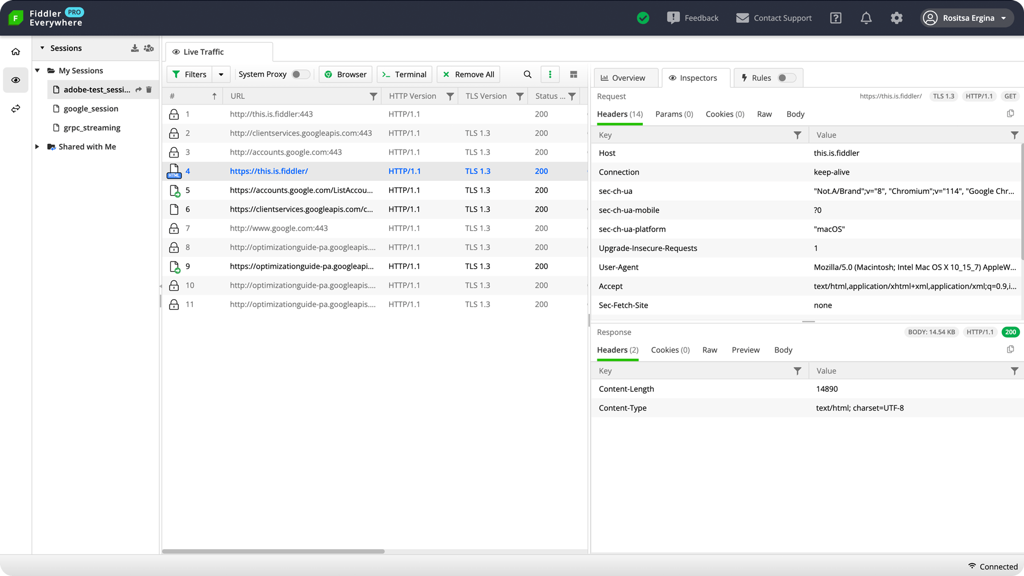The height and width of the screenshot is (576, 1024).
Task: Open the column options grid icon
Action: tap(573, 74)
